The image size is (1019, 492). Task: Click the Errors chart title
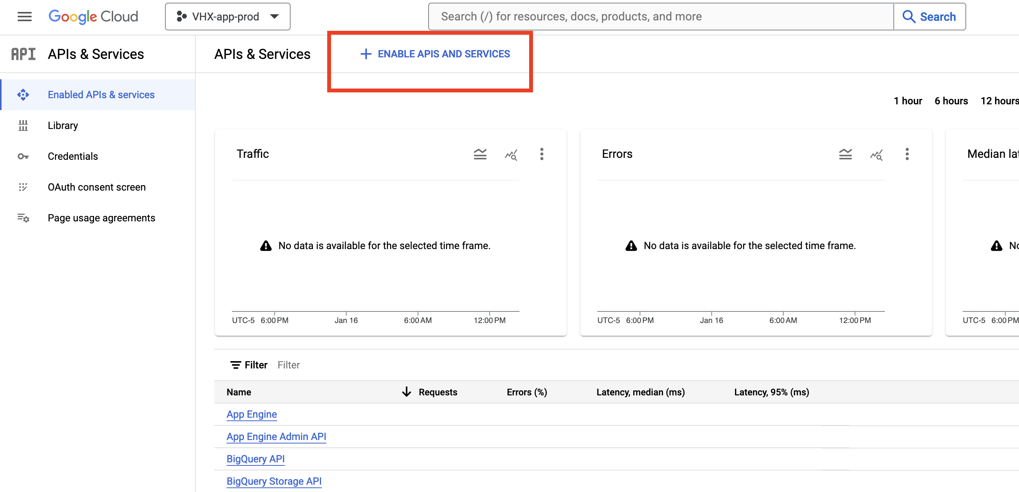pyautogui.click(x=617, y=154)
